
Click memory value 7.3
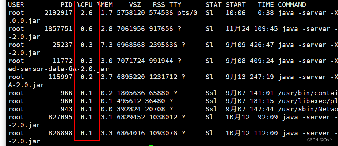pyautogui.click(x=107, y=45)
